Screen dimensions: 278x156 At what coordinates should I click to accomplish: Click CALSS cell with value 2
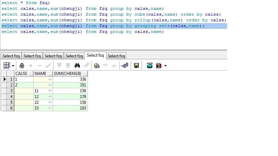pos(23,85)
